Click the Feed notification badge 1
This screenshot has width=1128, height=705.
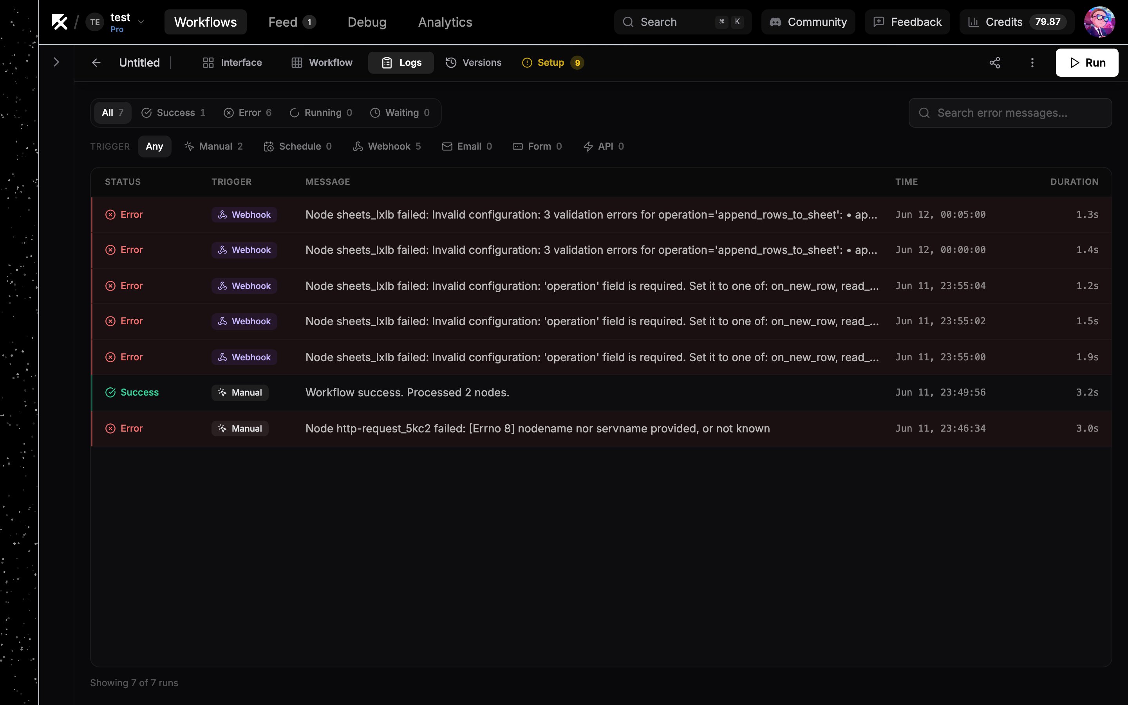[309, 22]
